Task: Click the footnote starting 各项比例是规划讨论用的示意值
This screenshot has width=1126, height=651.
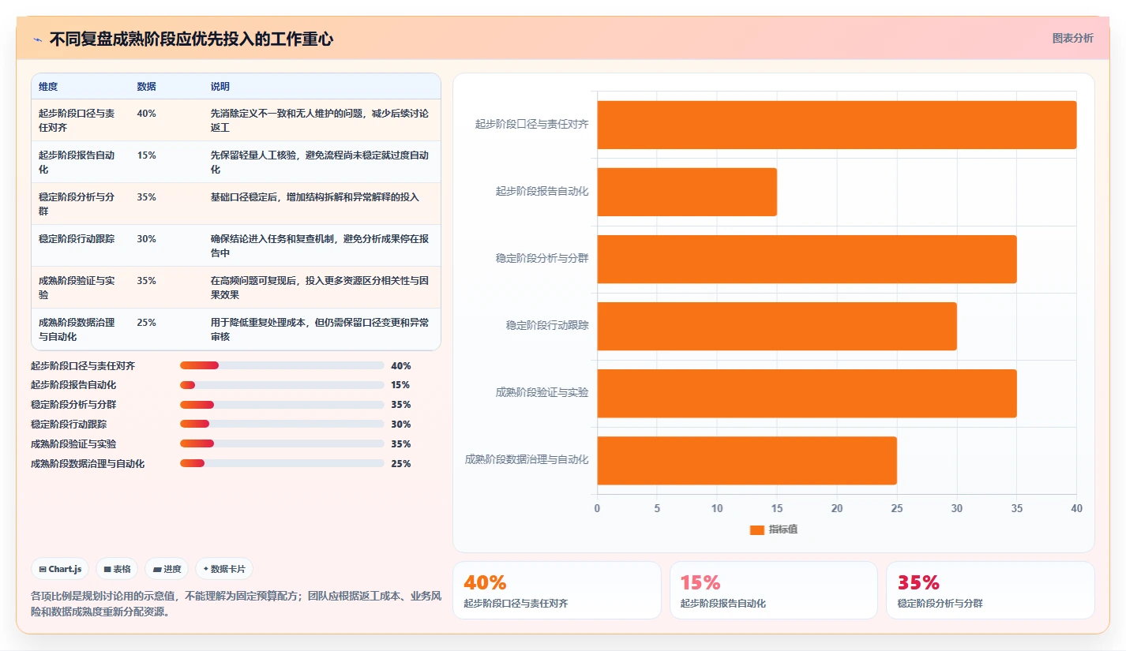Action: point(235,604)
